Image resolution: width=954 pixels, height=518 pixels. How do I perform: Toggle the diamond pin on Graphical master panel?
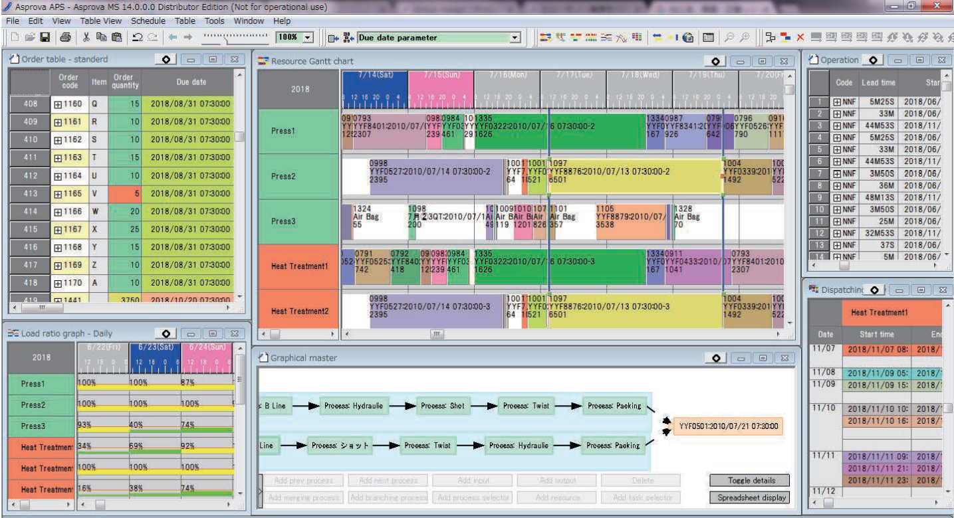click(x=715, y=358)
